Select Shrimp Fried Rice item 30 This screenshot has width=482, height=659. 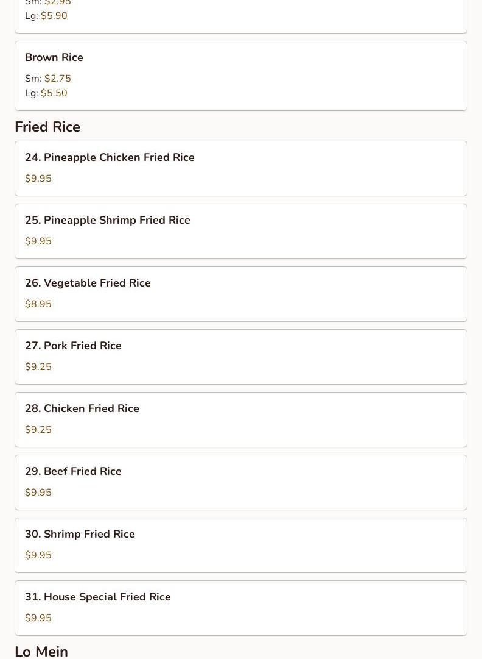[x=80, y=534]
